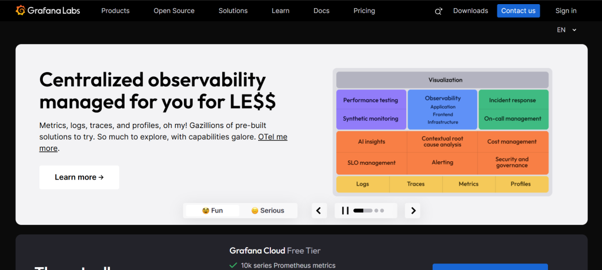Screen dimensions: 602x270
Task: Switch to Serious mode
Action: point(267,211)
